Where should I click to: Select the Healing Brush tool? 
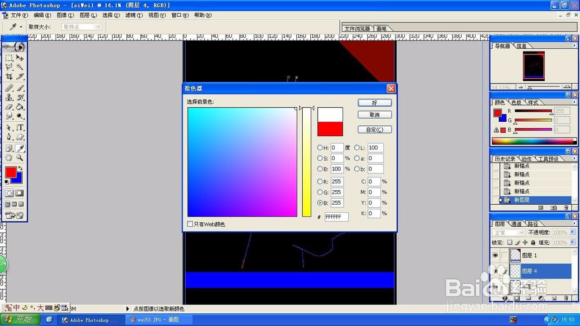[x=9, y=88]
